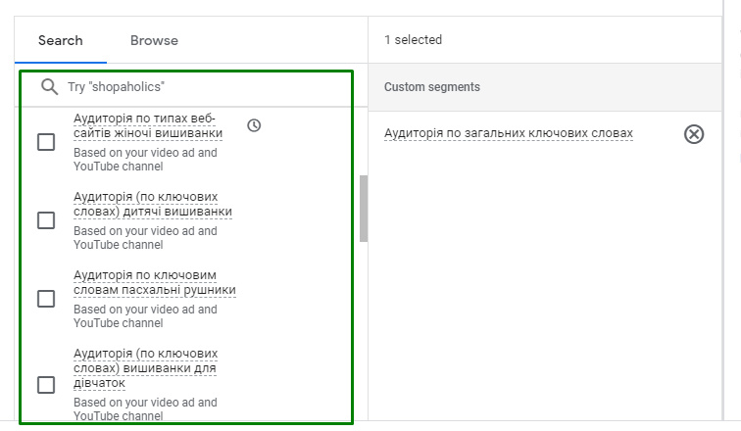Select the Search tab
741x431 pixels.
click(60, 40)
